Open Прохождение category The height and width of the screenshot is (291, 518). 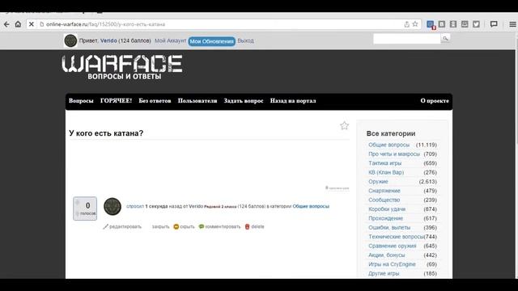385,218
